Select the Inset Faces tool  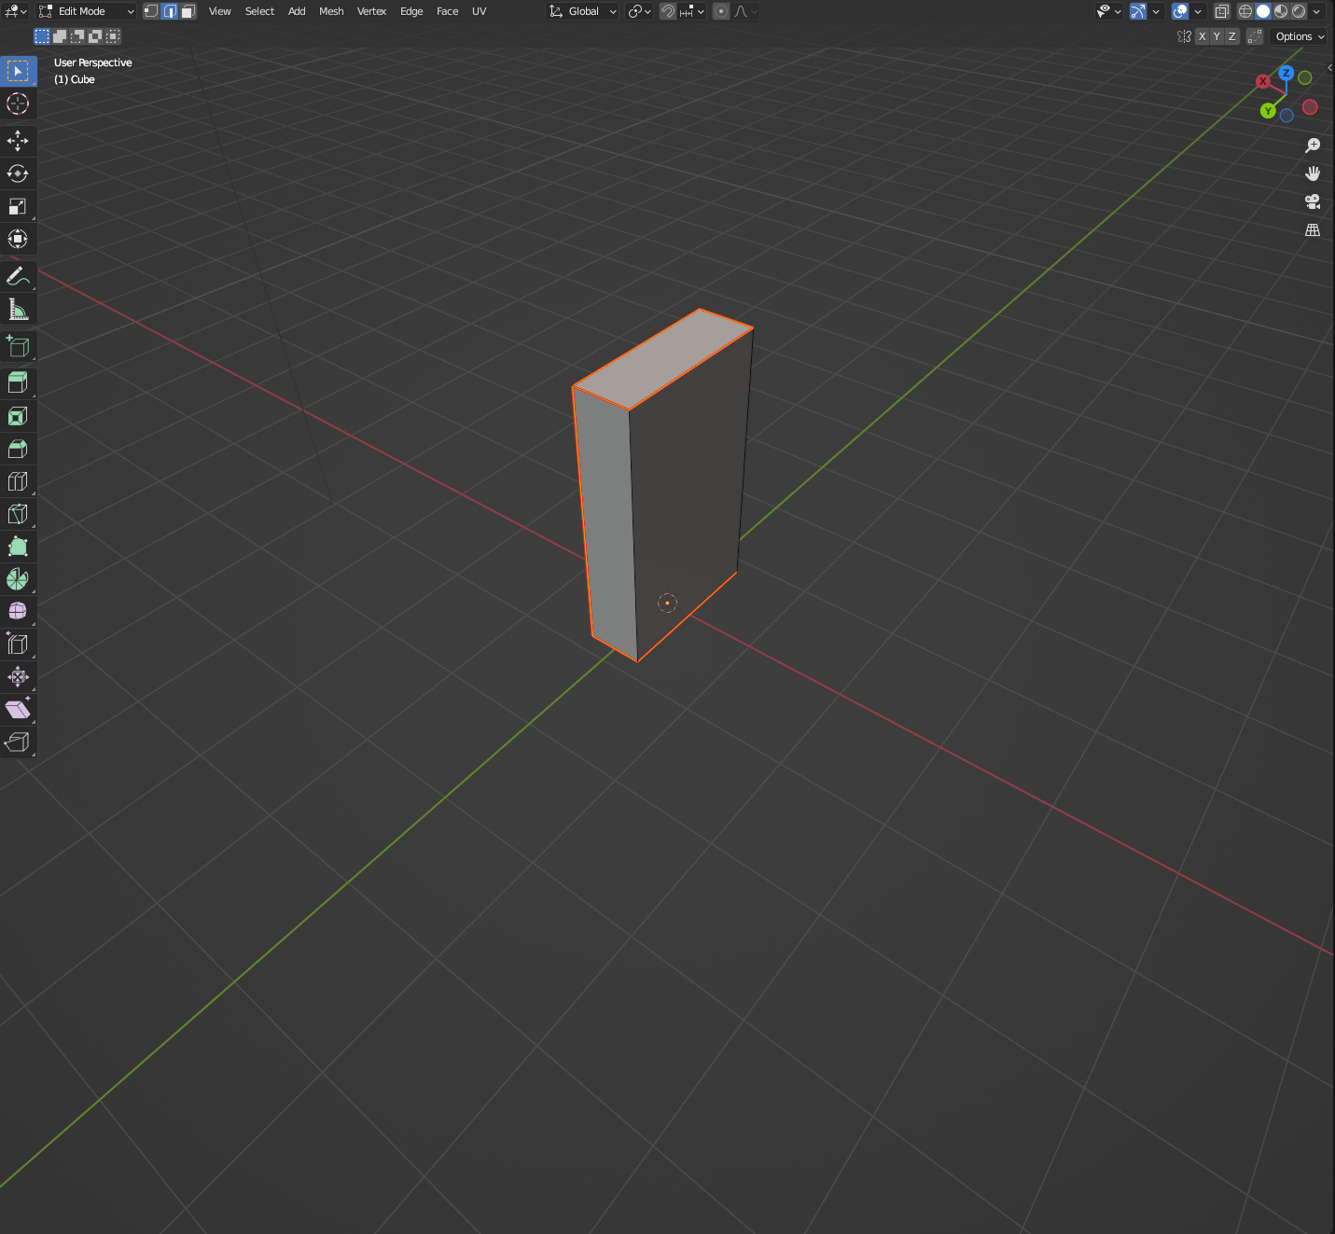(18, 416)
